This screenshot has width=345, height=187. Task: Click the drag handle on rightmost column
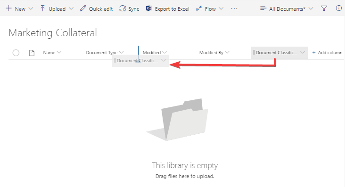(254, 52)
